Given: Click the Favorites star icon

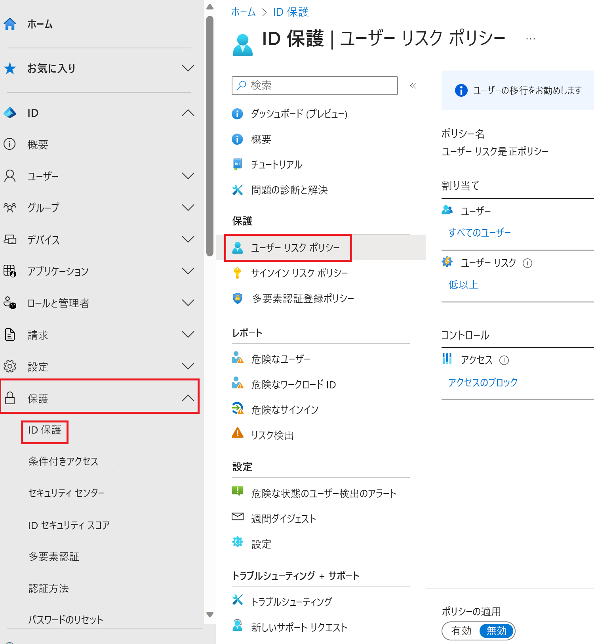Looking at the screenshot, I should [10, 69].
